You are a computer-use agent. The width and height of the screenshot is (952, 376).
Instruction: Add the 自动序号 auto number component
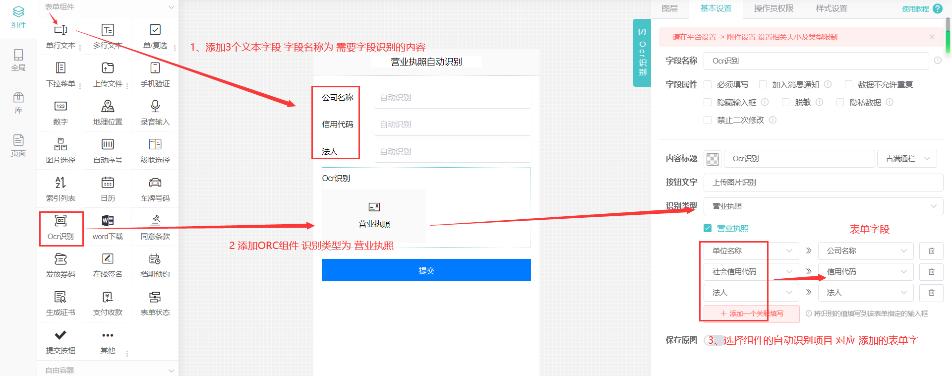point(108,151)
